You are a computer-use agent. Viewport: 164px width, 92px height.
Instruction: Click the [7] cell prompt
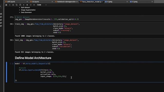click(12, 17)
